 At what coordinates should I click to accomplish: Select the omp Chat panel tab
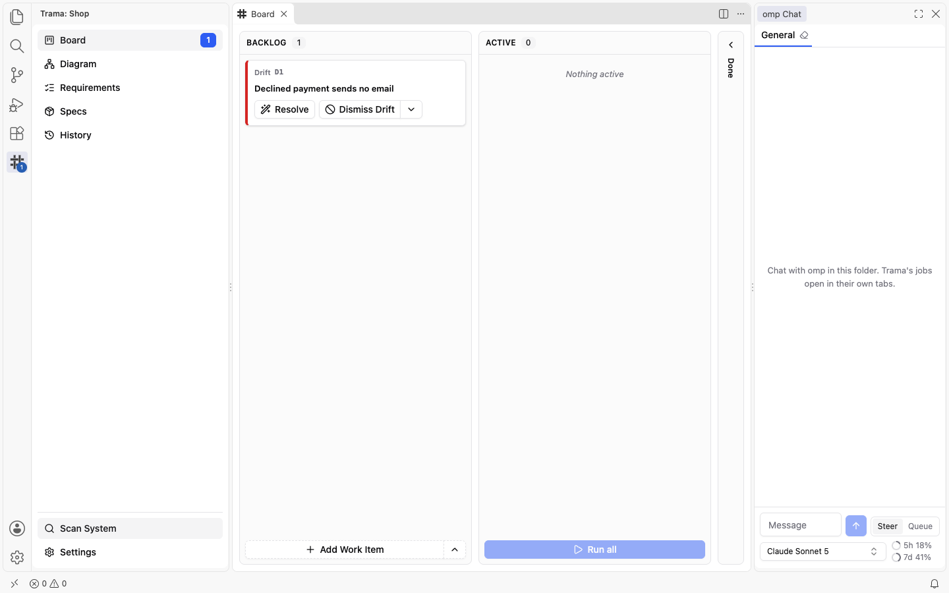782,14
